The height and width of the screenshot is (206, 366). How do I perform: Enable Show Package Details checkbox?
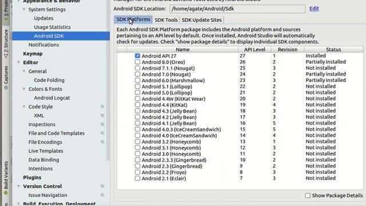click(308, 196)
